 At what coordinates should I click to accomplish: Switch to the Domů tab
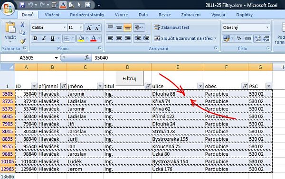click(x=28, y=15)
